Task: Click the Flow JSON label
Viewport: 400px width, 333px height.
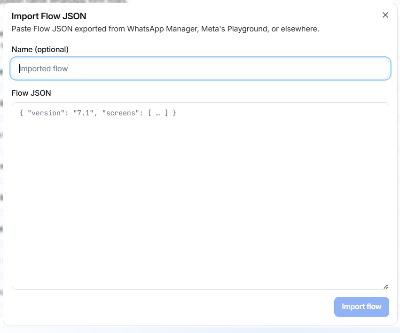Action: pyautogui.click(x=31, y=93)
